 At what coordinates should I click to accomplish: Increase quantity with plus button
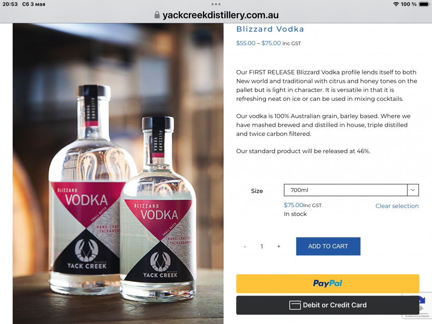click(279, 247)
